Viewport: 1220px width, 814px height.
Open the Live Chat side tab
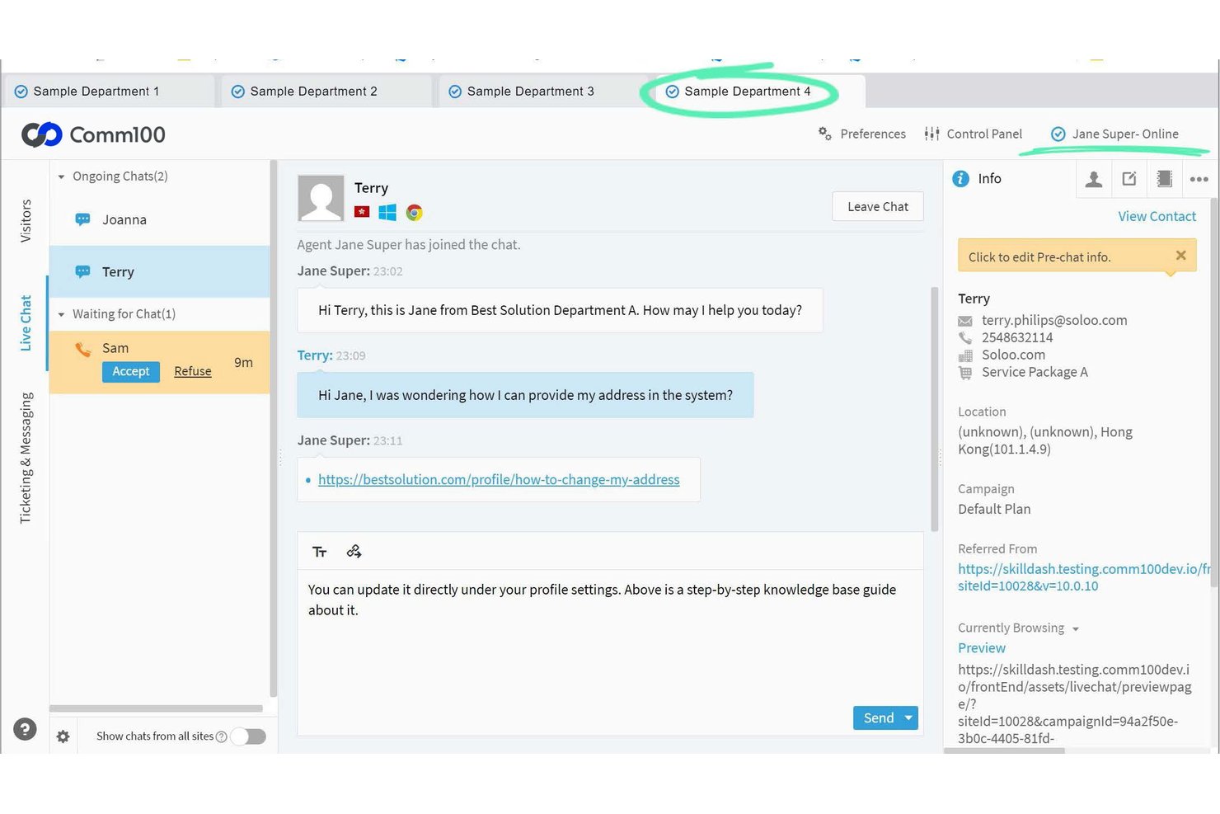26,323
